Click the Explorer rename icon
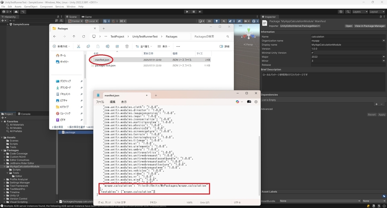Viewport: 387px width, 208px height. click(107, 46)
